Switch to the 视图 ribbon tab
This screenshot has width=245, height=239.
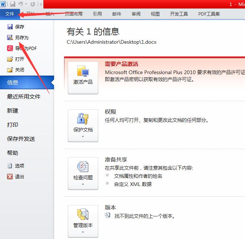(x=155, y=14)
